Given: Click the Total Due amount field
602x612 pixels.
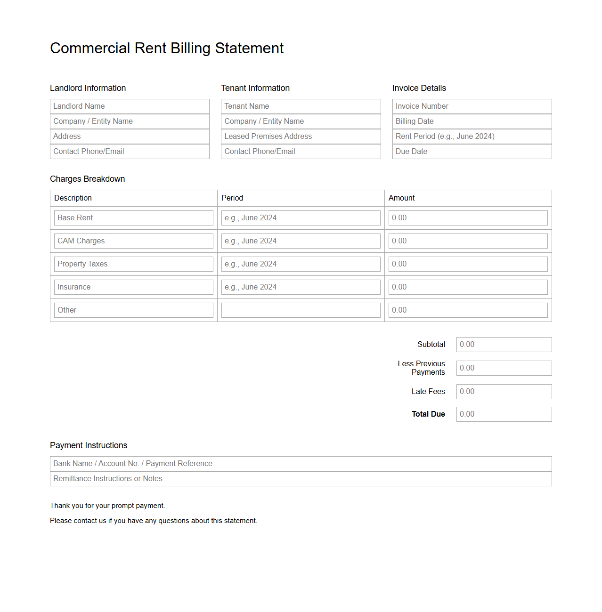Looking at the screenshot, I should 504,414.
